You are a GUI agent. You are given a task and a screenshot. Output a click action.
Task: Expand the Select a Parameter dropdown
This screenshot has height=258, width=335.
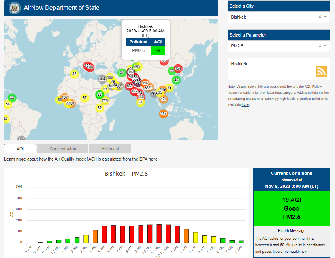click(x=325, y=46)
